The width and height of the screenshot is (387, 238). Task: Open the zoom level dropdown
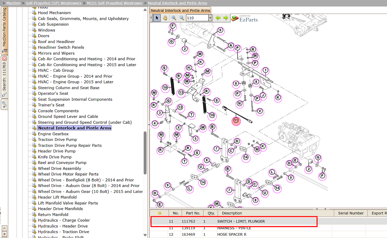(210, 18)
